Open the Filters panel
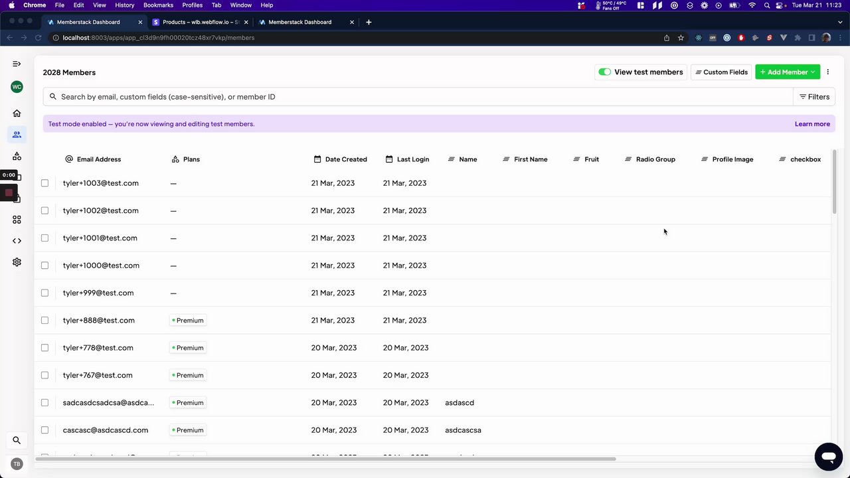Image resolution: width=850 pixels, height=478 pixels. click(814, 97)
